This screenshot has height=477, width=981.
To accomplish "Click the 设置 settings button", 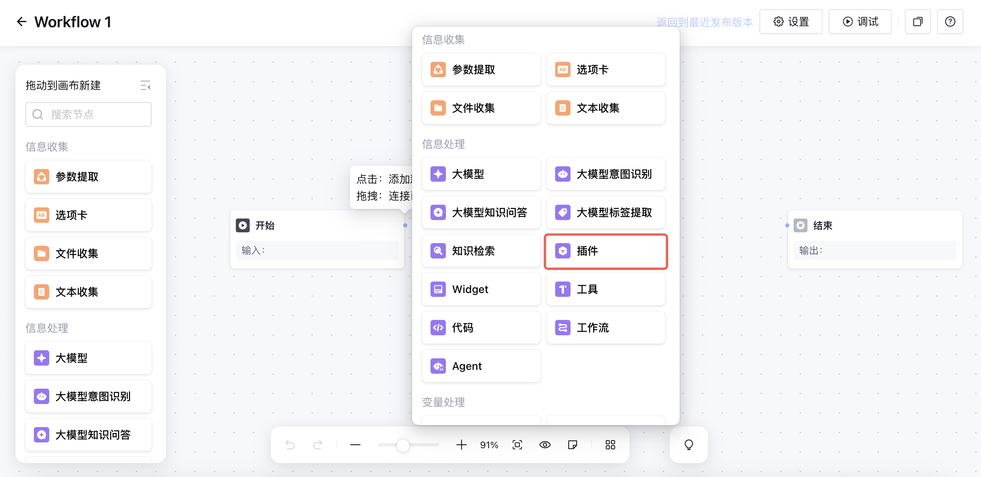I will [x=791, y=22].
